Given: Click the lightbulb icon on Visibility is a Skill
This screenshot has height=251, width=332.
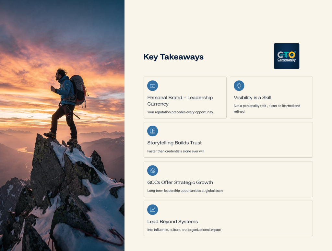Looking at the screenshot, I should (x=239, y=86).
